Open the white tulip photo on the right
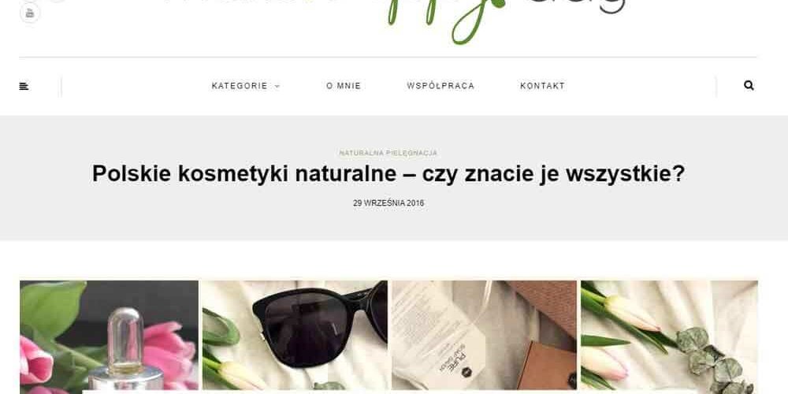 point(669,337)
